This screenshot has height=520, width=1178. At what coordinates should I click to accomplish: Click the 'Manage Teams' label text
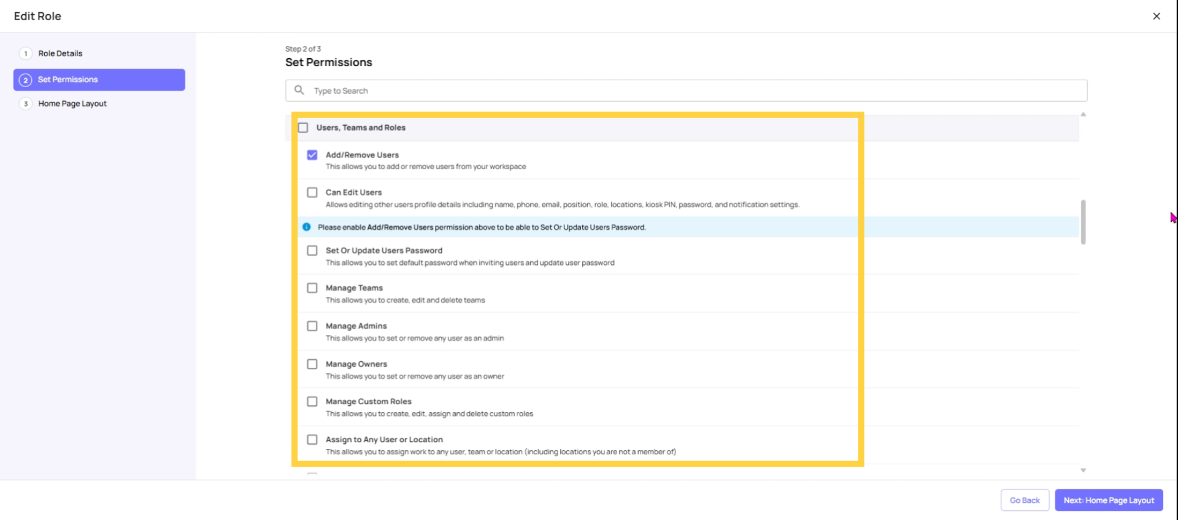tap(354, 288)
